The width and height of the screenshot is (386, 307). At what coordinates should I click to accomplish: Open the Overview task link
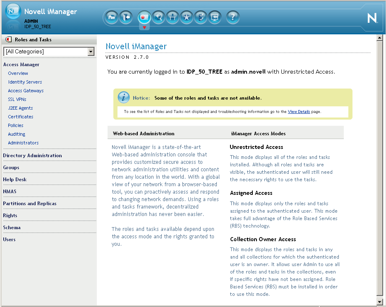(18, 73)
